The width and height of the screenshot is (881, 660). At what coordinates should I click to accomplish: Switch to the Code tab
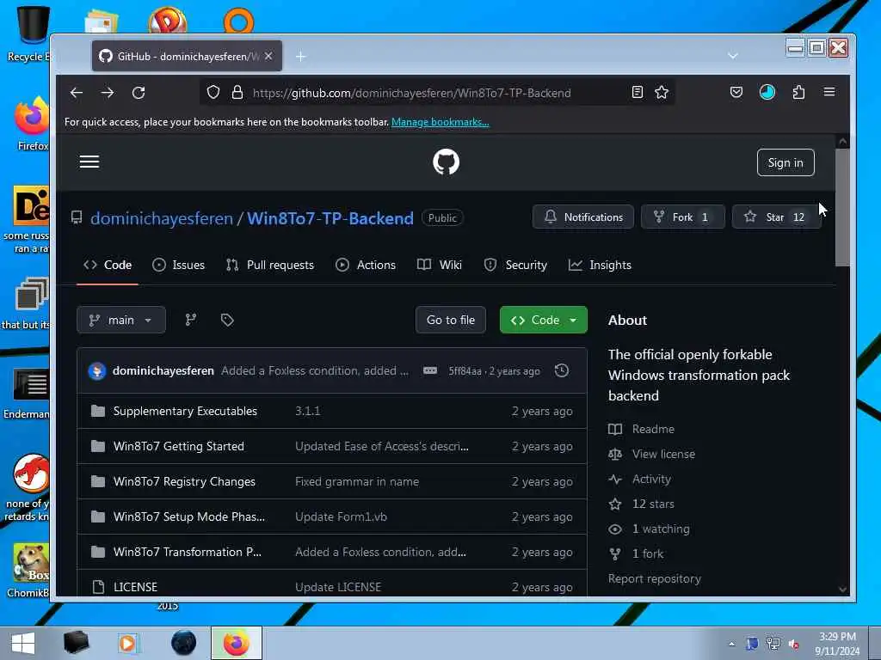click(108, 265)
